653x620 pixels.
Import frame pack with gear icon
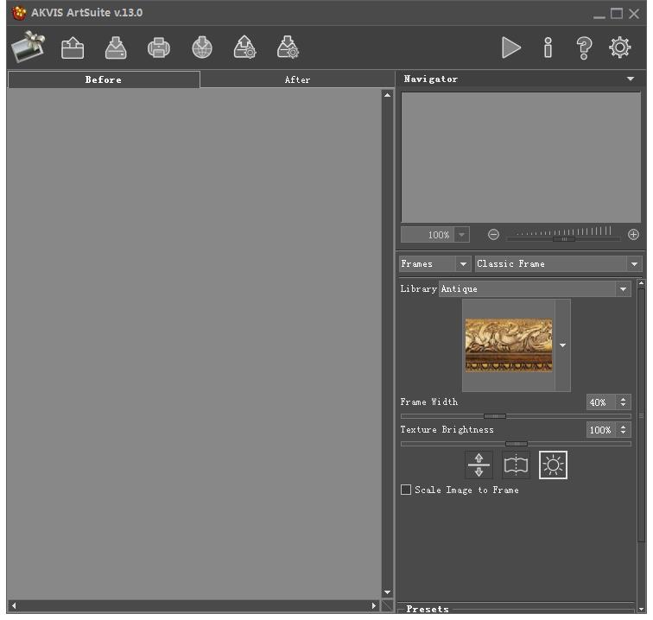(x=245, y=47)
